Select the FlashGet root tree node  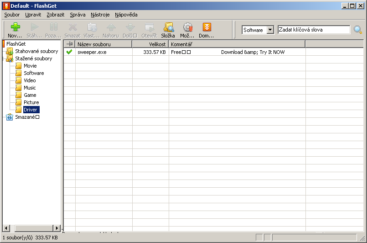coord(16,44)
